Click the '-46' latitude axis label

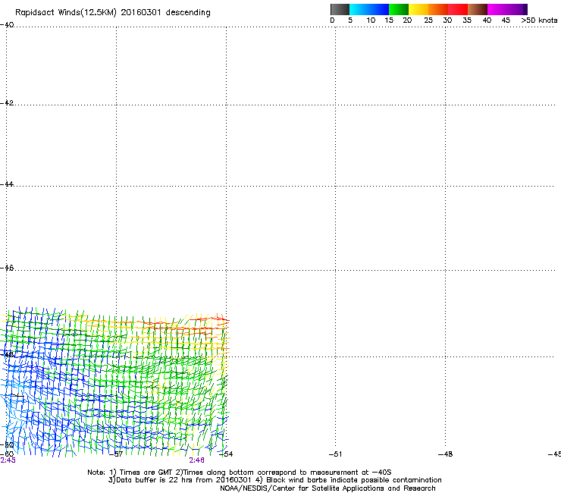tap(7, 268)
